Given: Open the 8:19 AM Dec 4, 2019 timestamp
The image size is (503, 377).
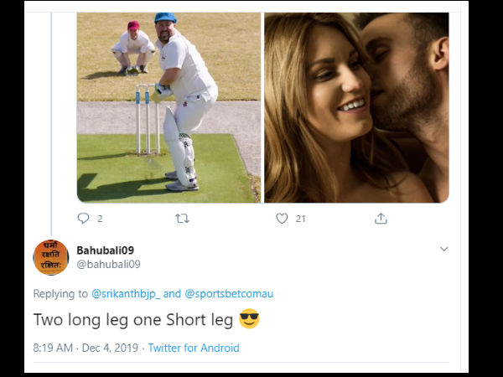Looking at the screenshot, I should pyautogui.click(x=87, y=348).
